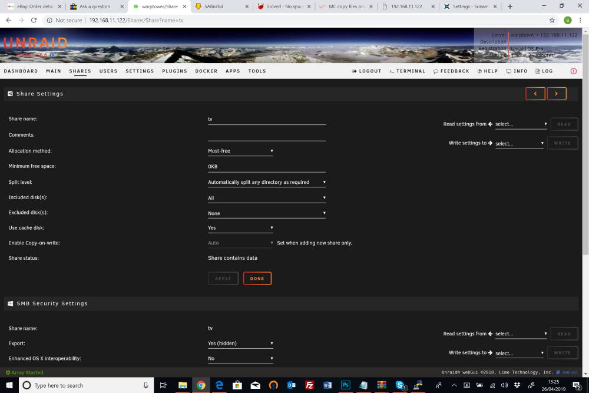Open Microsoft Store from taskbar
Viewport: 589px width, 393px height.
tap(237, 385)
